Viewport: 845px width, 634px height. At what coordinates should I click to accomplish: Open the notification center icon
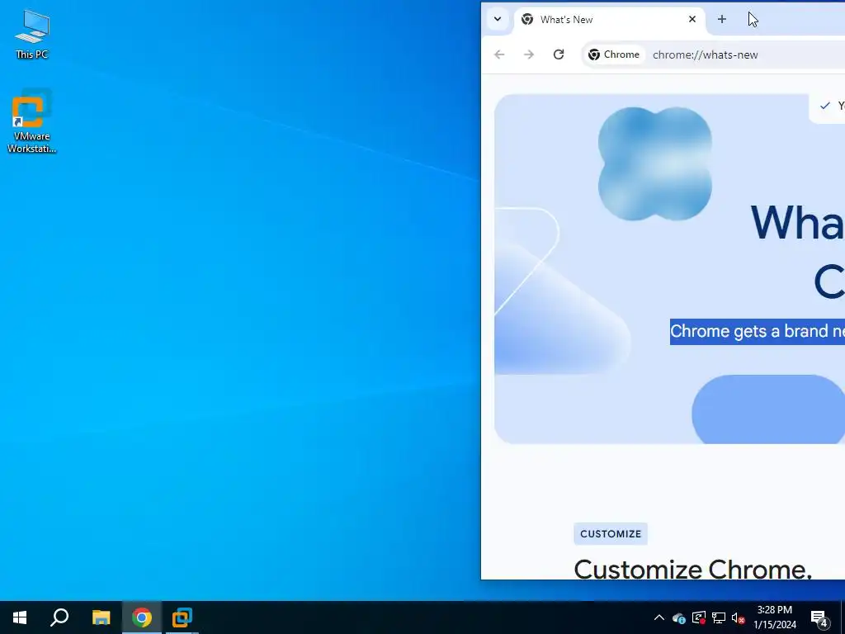tap(819, 617)
